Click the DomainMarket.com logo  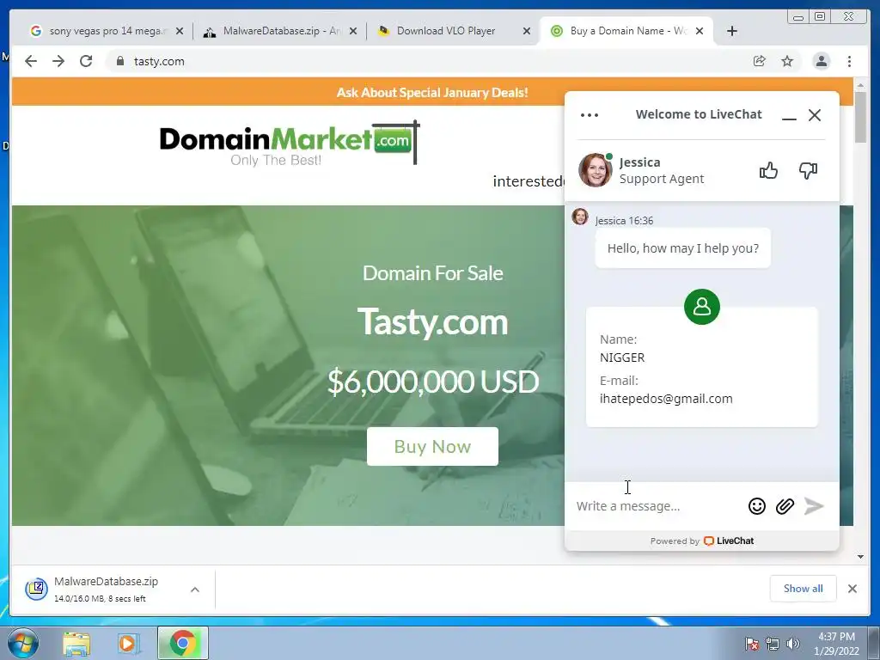pos(289,144)
